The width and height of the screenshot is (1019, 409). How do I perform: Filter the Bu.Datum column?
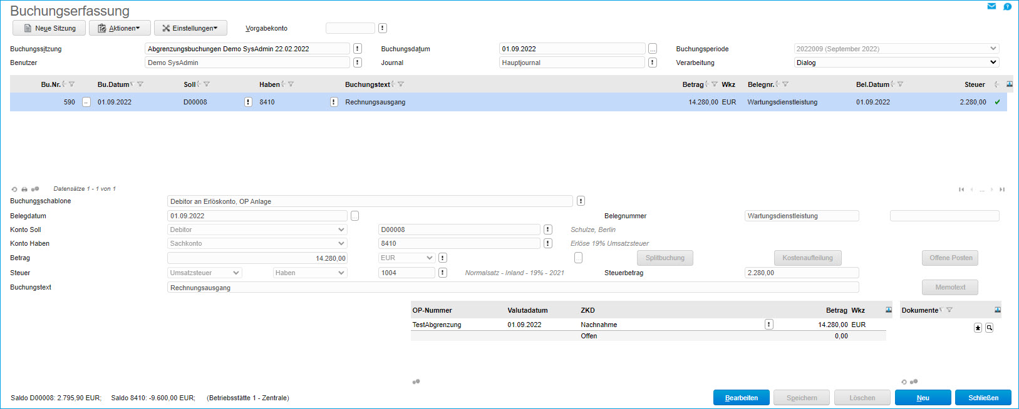tap(140, 84)
